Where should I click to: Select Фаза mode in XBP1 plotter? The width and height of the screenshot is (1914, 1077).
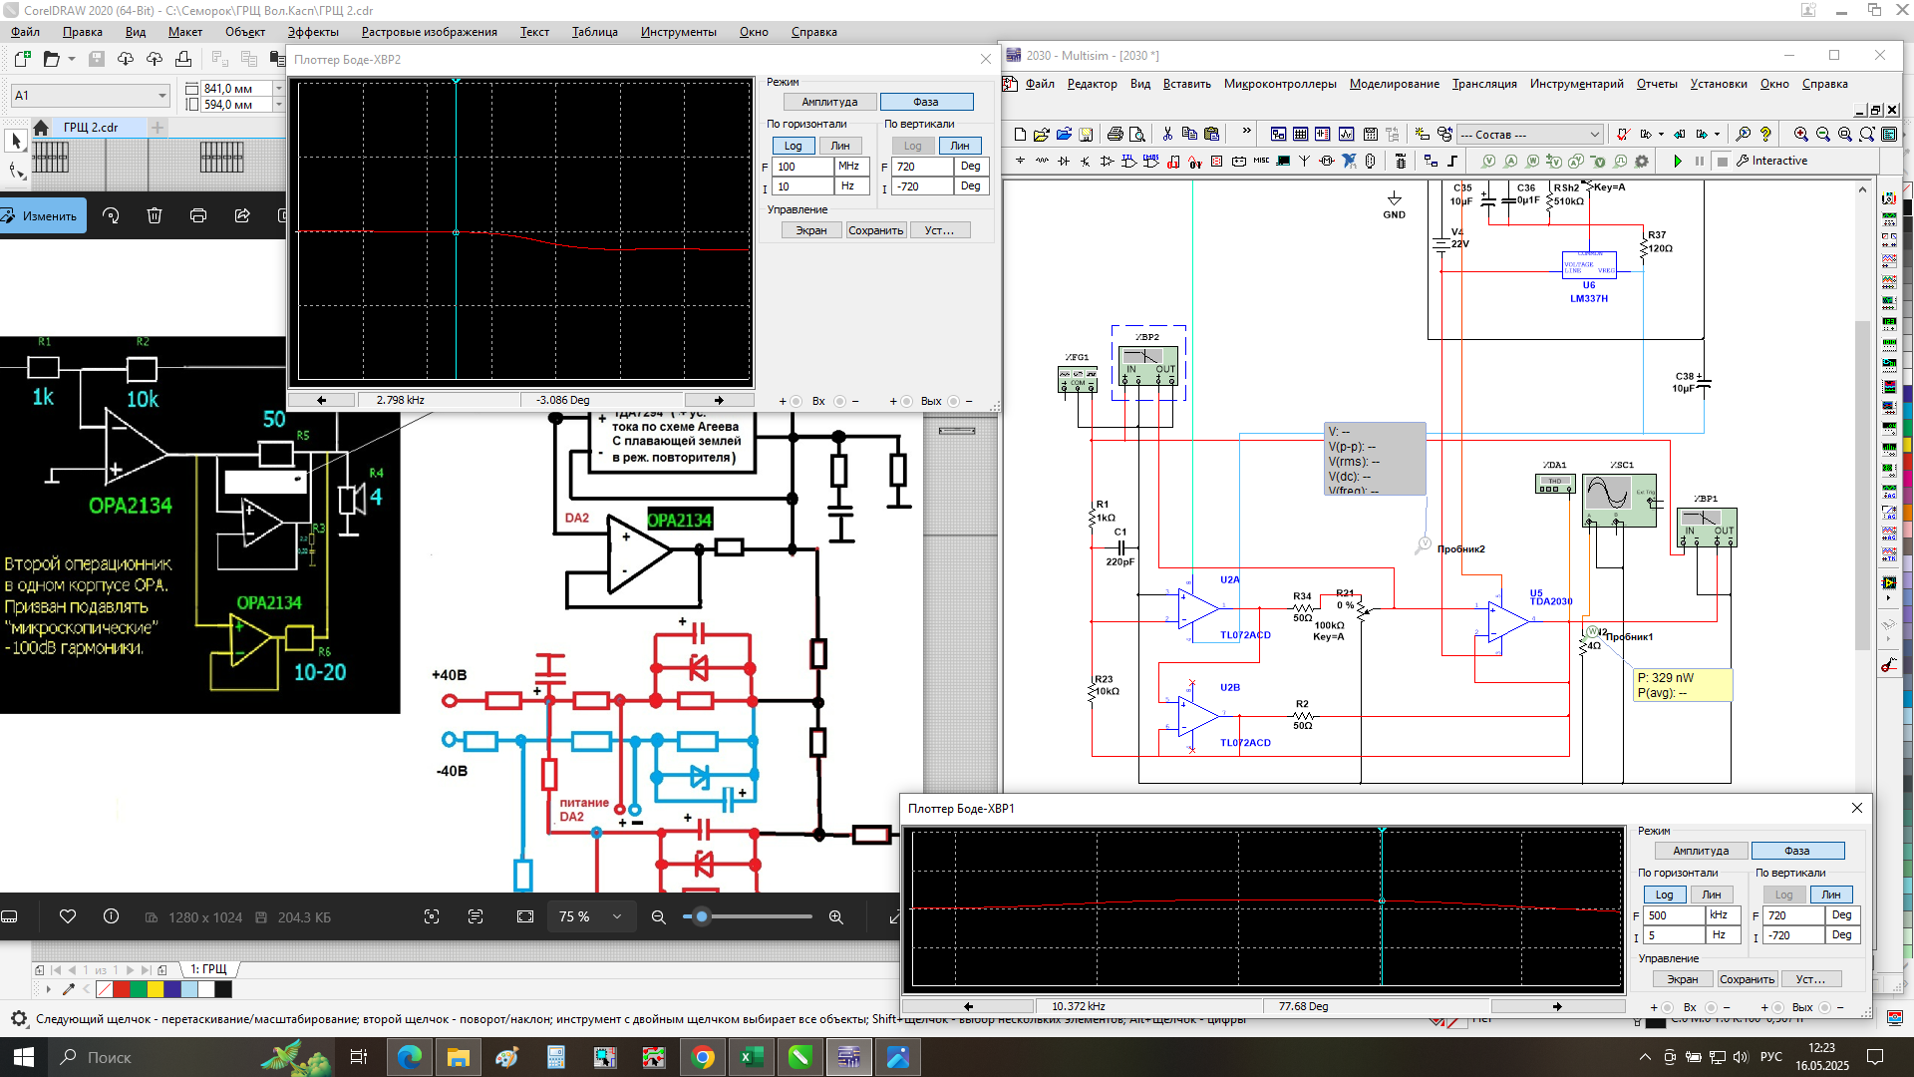[x=1796, y=851]
